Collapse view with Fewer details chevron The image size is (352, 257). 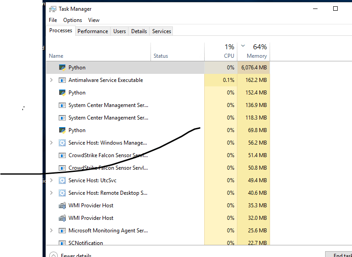point(53,254)
